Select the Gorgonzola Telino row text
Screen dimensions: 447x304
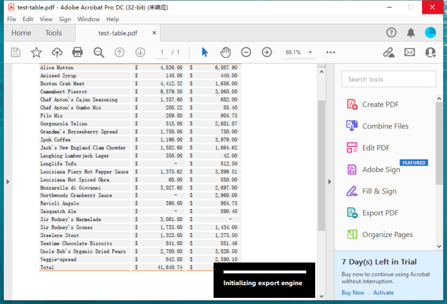[64, 124]
